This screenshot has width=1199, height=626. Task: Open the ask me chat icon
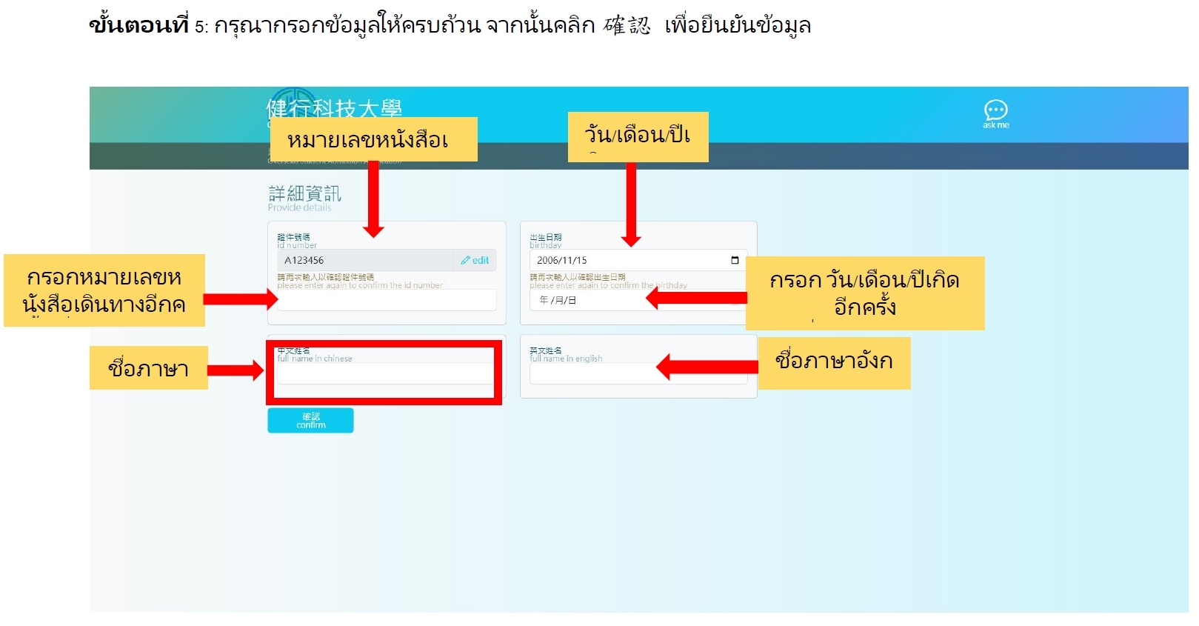(x=995, y=113)
